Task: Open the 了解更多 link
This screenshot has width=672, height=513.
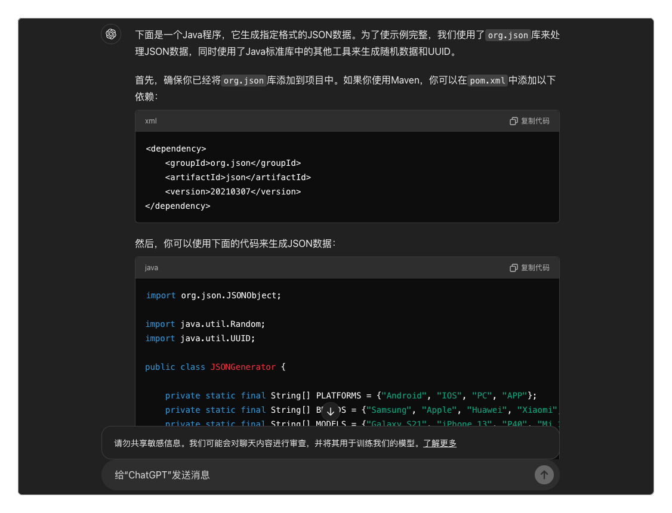Action: [440, 443]
